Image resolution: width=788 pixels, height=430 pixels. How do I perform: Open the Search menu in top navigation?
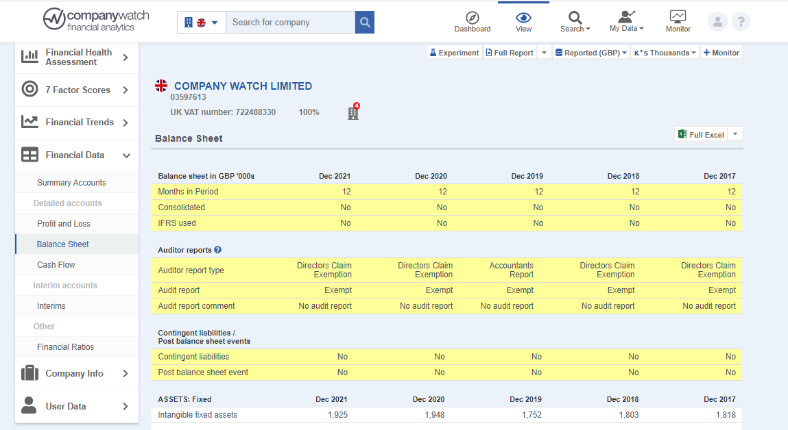(x=575, y=22)
